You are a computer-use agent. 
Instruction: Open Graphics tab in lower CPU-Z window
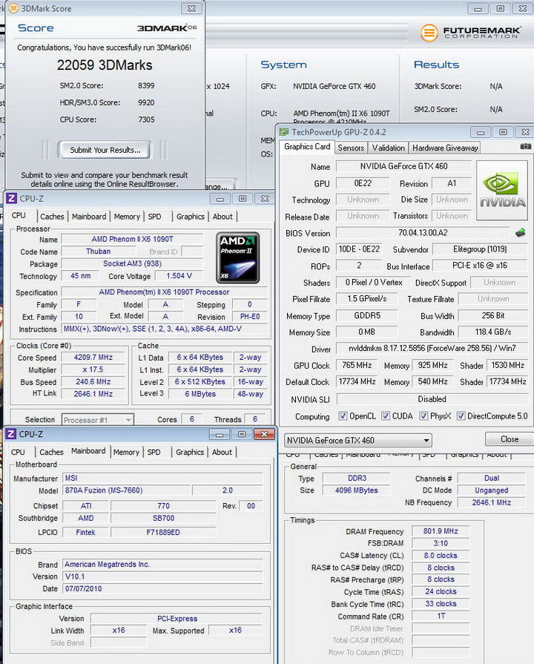point(189,453)
